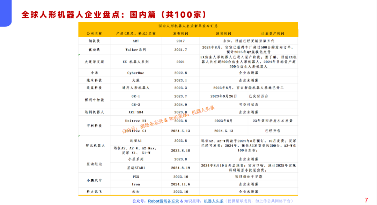Viewport: 377px width, 205px height.
Task: Click the company cell 星动纪元
Action: tap(94, 164)
